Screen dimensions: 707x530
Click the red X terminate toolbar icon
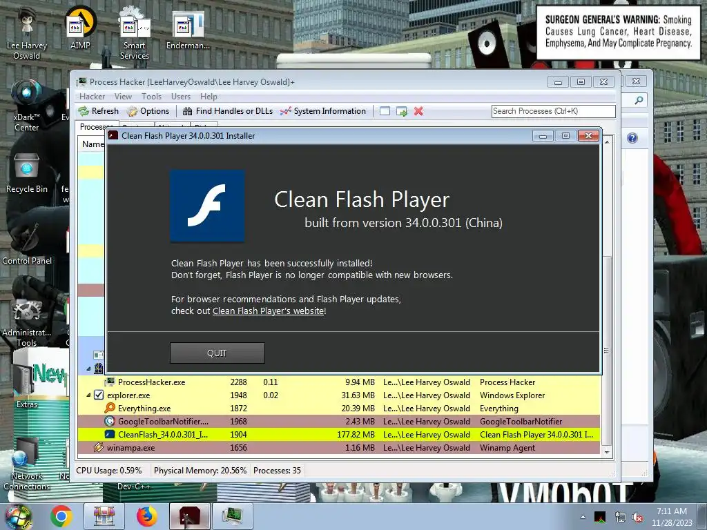[418, 111]
